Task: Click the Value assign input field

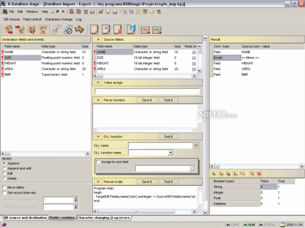Action: (147, 92)
